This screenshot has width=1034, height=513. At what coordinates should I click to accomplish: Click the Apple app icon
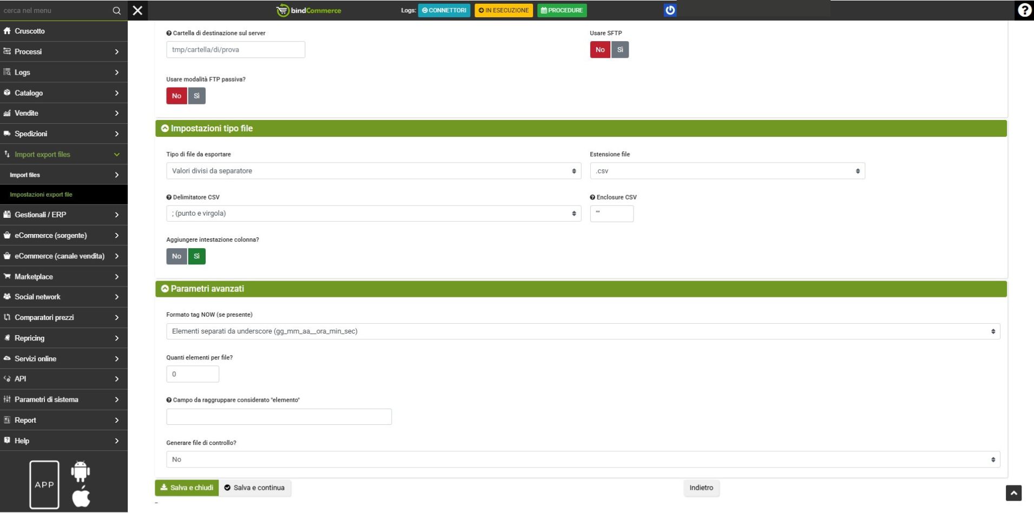tap(81, 496)
